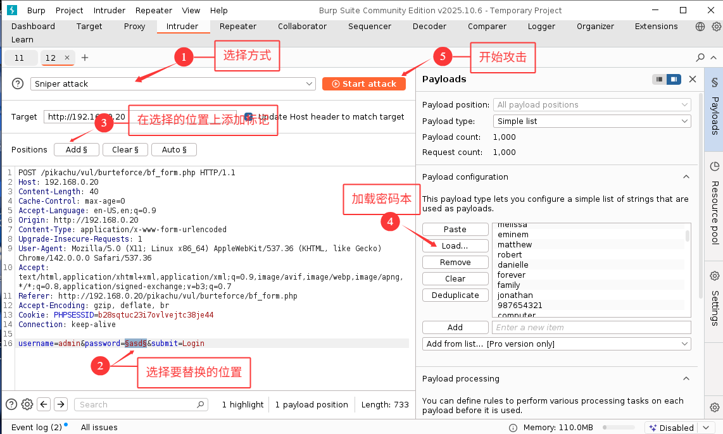Click the help icon beside attack type
Image resolution: width=723 pixels, height=434 pixels.
coord(18,84)
